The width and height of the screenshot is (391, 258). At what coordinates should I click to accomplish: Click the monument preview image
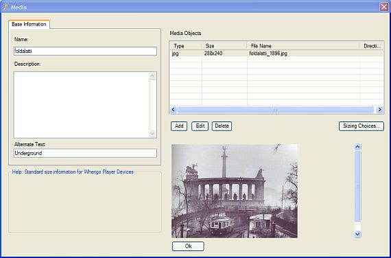(235, 191)
